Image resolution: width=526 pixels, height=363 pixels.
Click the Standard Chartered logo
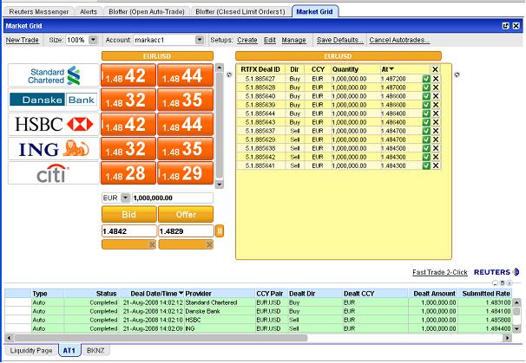54,75
